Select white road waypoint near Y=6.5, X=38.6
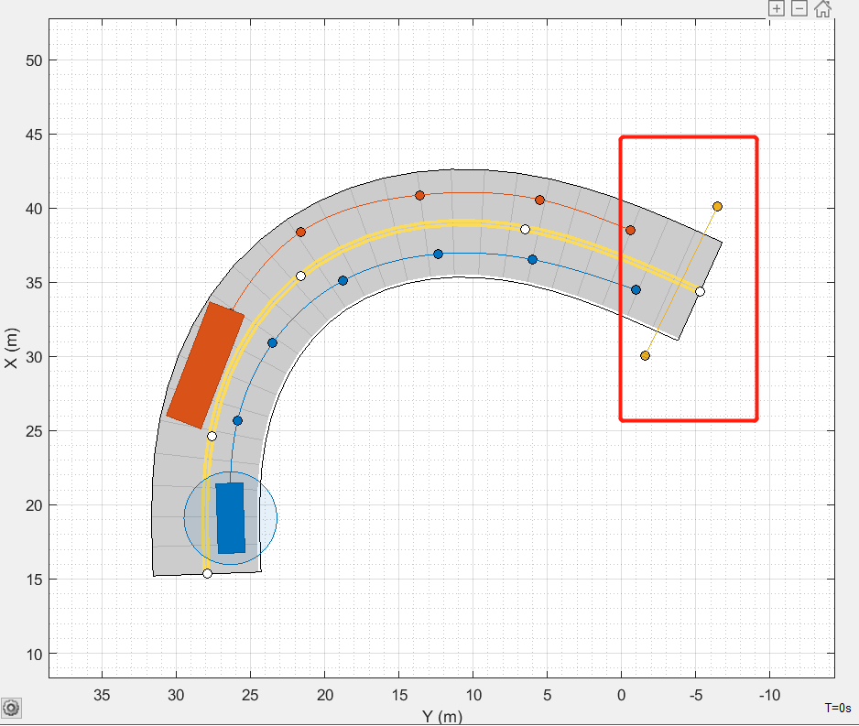Viewport: 859px width, 726px height. [525, 230]
